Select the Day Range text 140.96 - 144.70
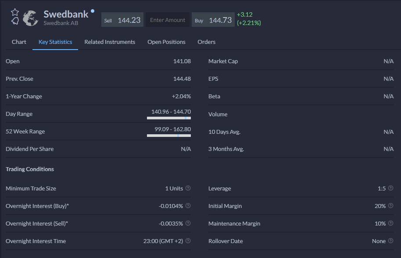 171,112
